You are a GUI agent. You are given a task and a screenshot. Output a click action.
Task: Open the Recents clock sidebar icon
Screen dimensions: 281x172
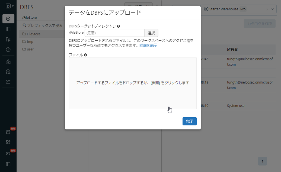8,50
